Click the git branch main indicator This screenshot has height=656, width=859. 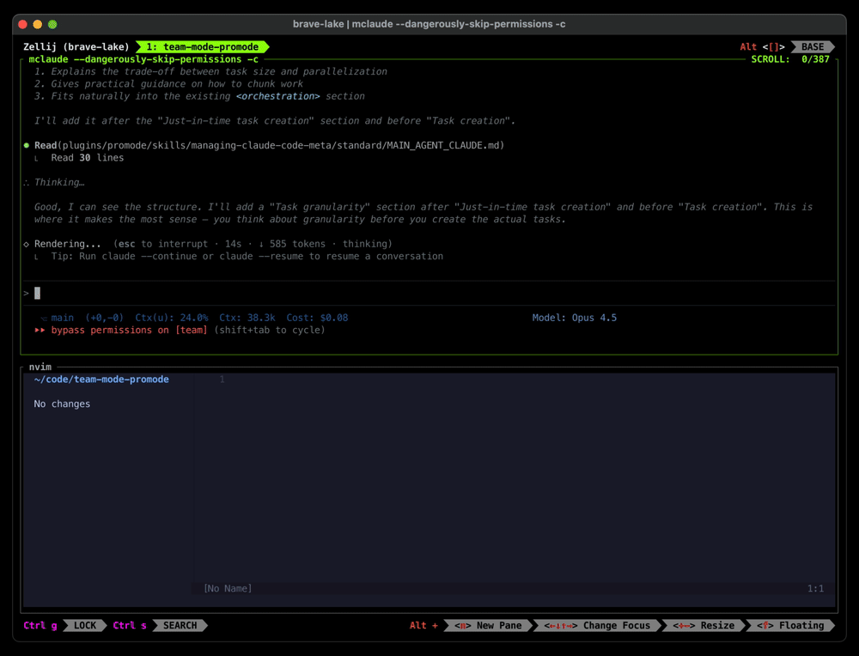click(58, 317)
